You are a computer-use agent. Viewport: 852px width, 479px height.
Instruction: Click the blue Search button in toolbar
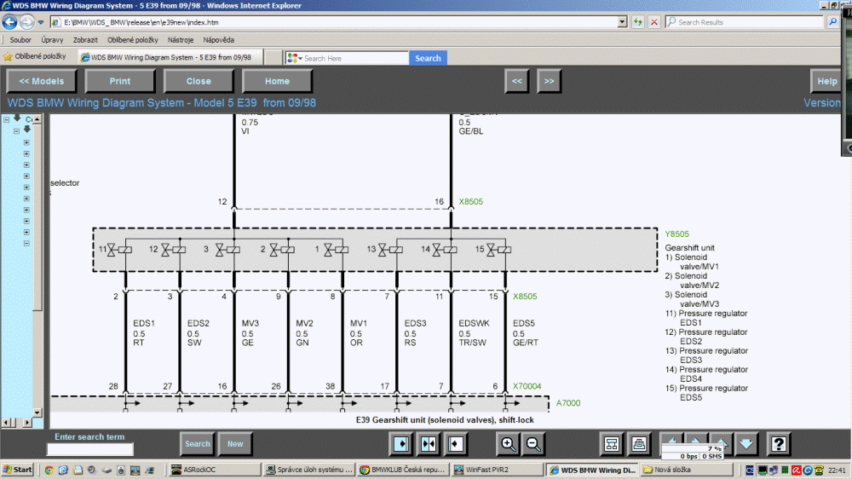pyautogui.click(x=429, y=58)
